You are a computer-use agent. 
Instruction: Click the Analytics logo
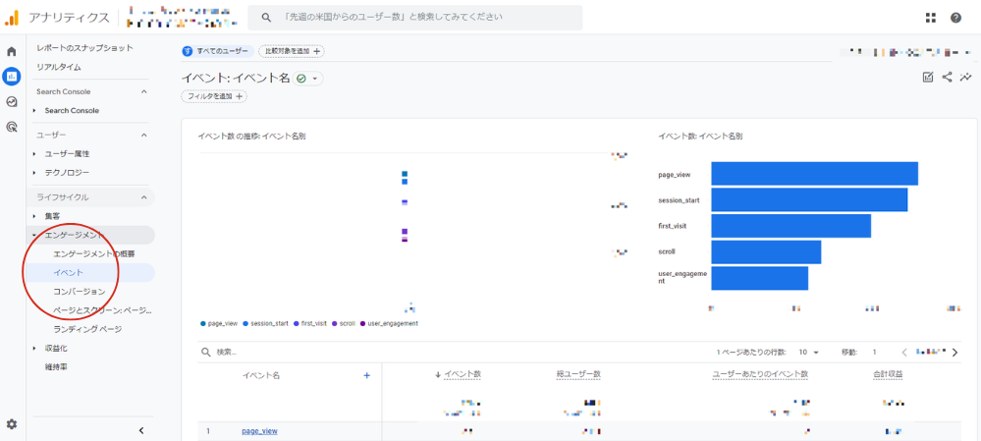(x=11, y=18)
